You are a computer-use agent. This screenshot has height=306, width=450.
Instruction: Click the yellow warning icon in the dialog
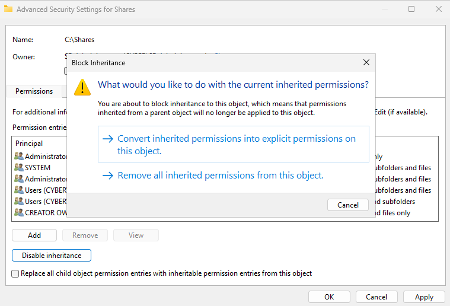pos(82,87)
